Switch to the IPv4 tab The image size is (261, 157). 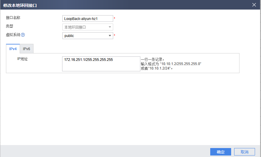coord(13,49)
